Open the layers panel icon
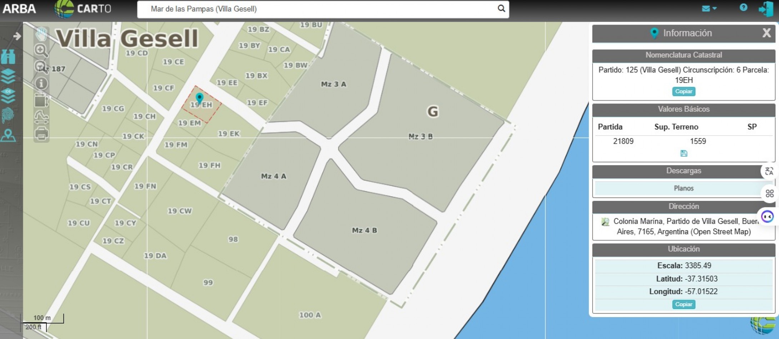 8,76
